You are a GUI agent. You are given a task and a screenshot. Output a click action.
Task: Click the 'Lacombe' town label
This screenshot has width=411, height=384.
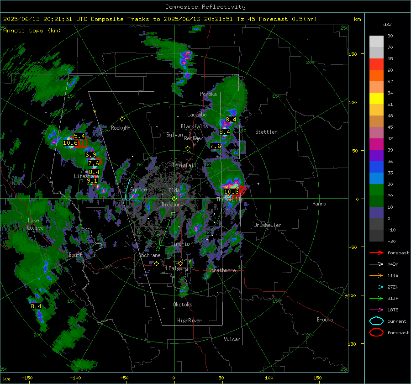197,115
